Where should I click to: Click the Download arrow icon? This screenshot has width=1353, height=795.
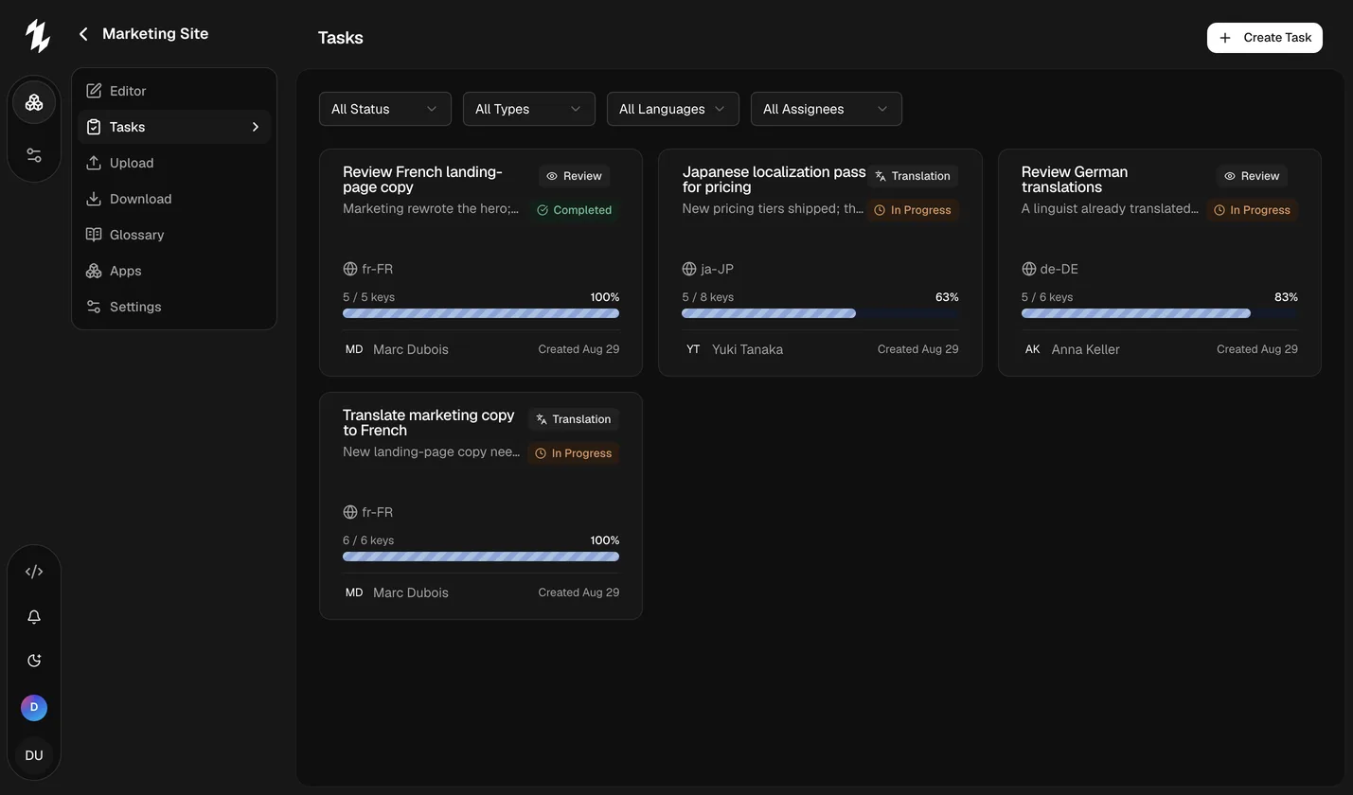[94, 199]
